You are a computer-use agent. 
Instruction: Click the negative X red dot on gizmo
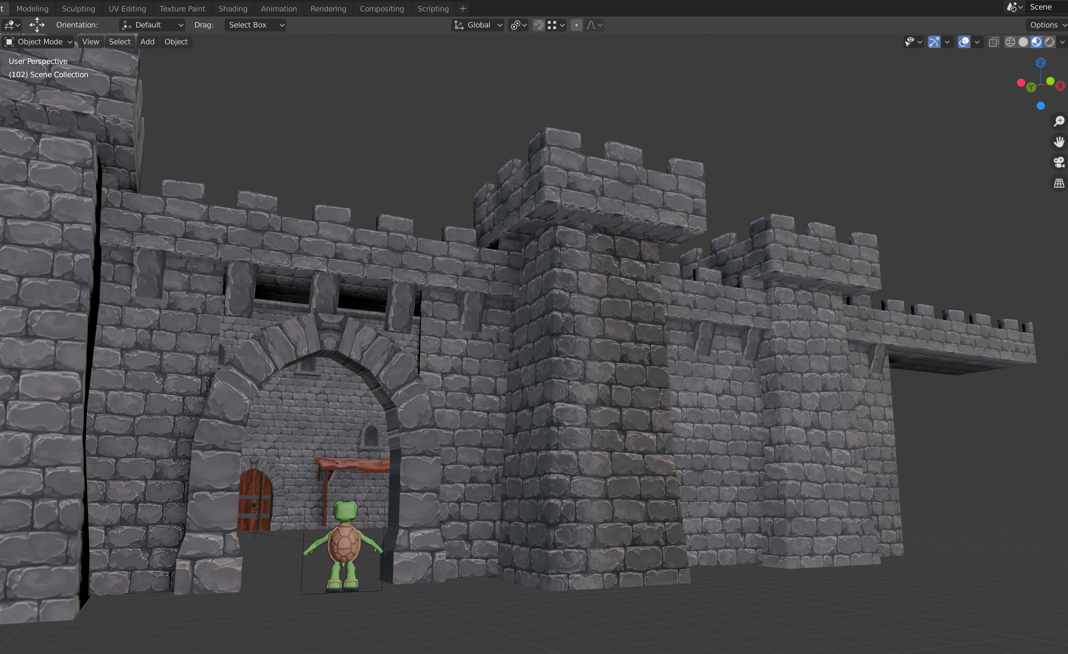click(x=1021, y=83)
